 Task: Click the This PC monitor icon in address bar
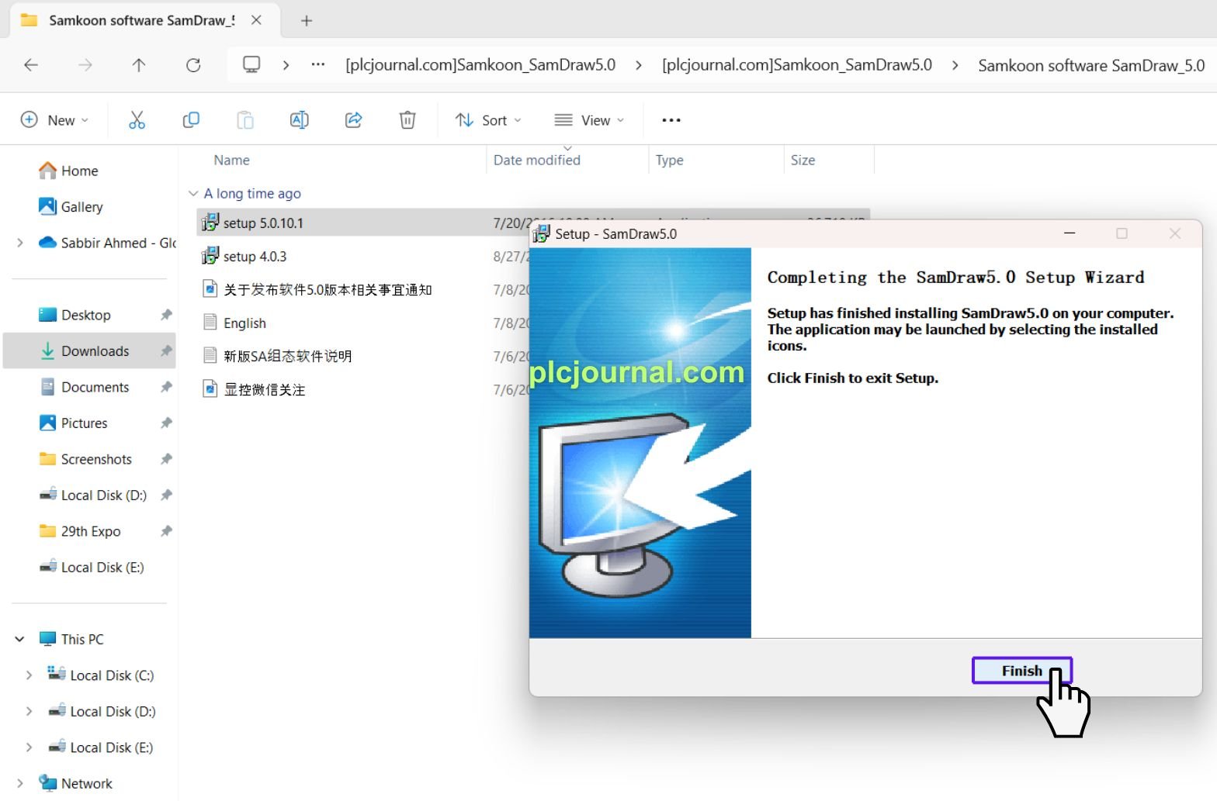coord(251,64)
